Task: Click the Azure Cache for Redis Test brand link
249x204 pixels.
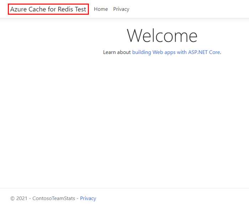Action: 48,9
